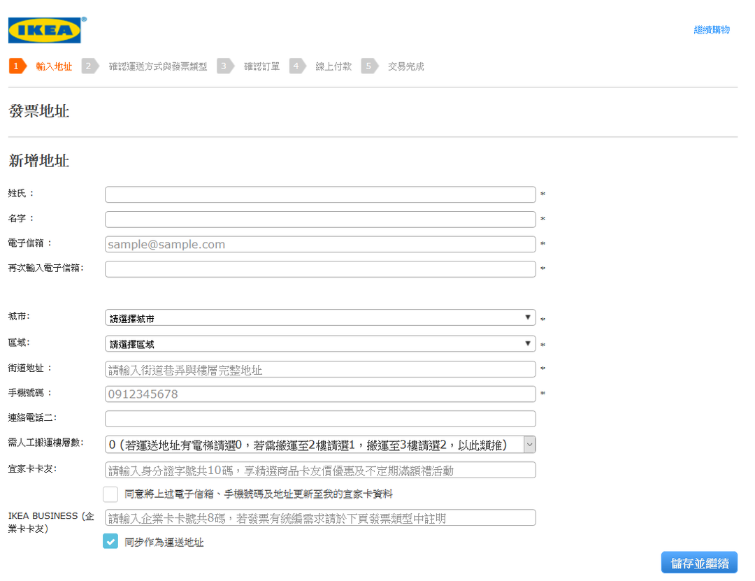This screenshot has width=755, height=581.
Task: Focus the 姓氏 input field
Action: 320,194
